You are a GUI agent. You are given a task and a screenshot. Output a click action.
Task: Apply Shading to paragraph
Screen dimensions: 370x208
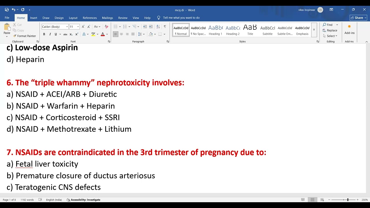pyautogui.click(x=151, y=34)
